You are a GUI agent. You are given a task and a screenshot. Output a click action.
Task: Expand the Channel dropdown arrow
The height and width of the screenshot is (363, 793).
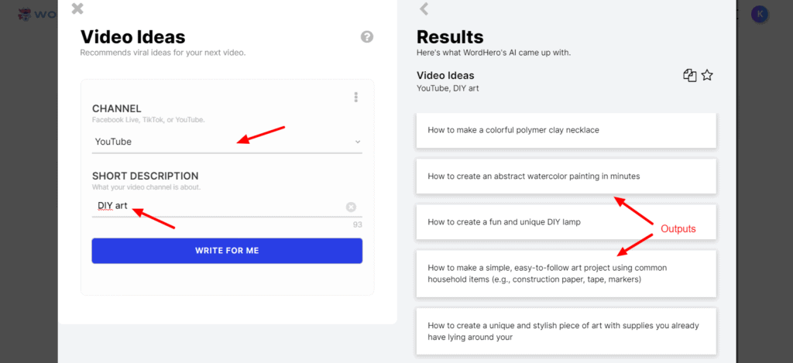pos(357,142)
